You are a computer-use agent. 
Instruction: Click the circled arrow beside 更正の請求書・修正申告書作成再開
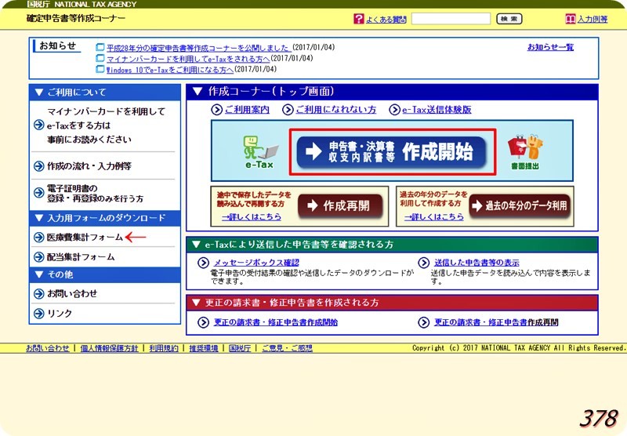click(423, 322)
